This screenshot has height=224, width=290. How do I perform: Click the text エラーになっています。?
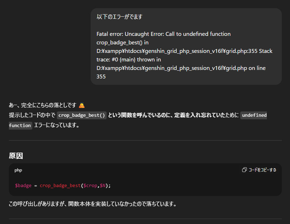click(x=57, y=125)
